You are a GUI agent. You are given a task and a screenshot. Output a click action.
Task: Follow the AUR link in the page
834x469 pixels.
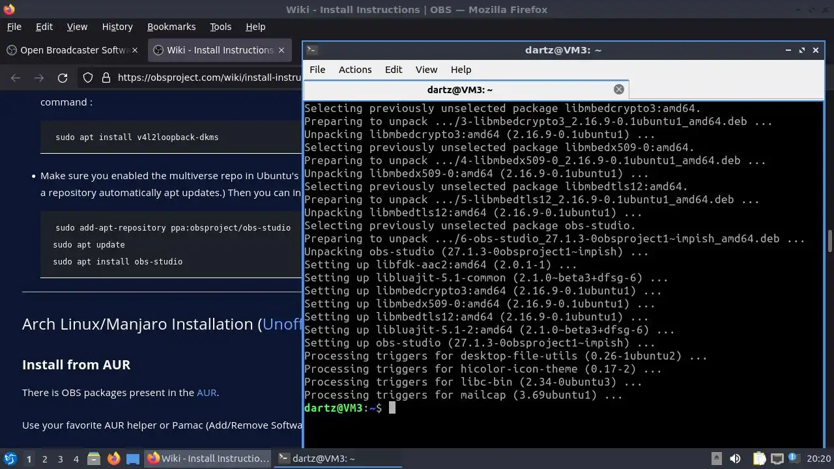pyautogui.click(x=207, y=393)
